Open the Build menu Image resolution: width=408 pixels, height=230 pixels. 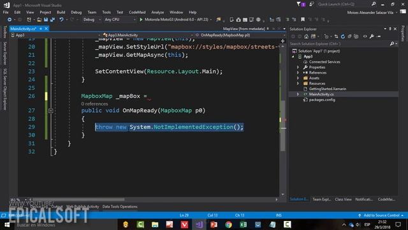(x=61, y=12)
